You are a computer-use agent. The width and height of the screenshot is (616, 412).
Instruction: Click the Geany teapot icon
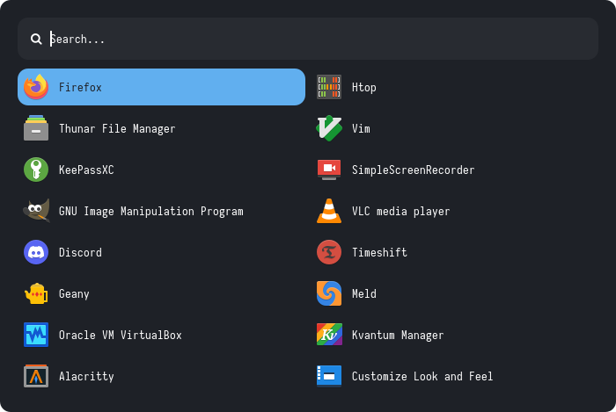(36, 293)
